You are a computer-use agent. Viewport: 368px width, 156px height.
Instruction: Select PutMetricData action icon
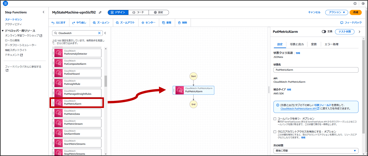[x=59, y=113]
